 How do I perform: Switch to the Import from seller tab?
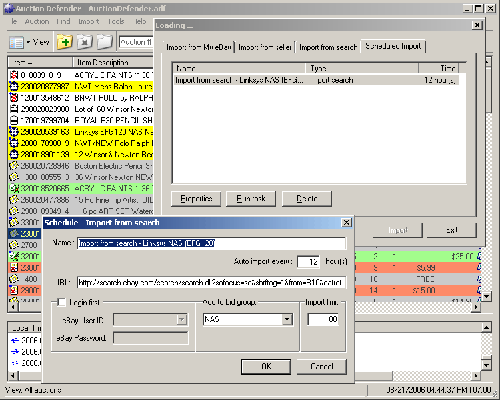click(x=265, y=47)
